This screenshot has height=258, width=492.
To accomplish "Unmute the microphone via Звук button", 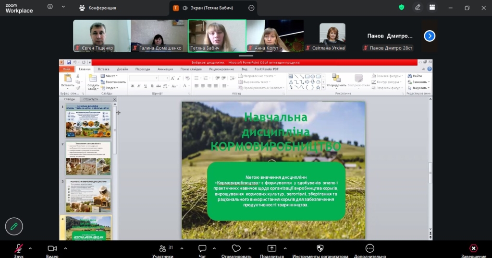I will [x=18, y=248].
